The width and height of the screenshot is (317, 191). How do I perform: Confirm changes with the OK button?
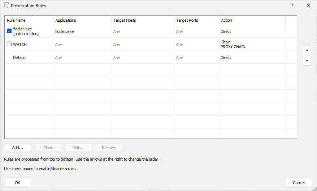coord(18,183)
